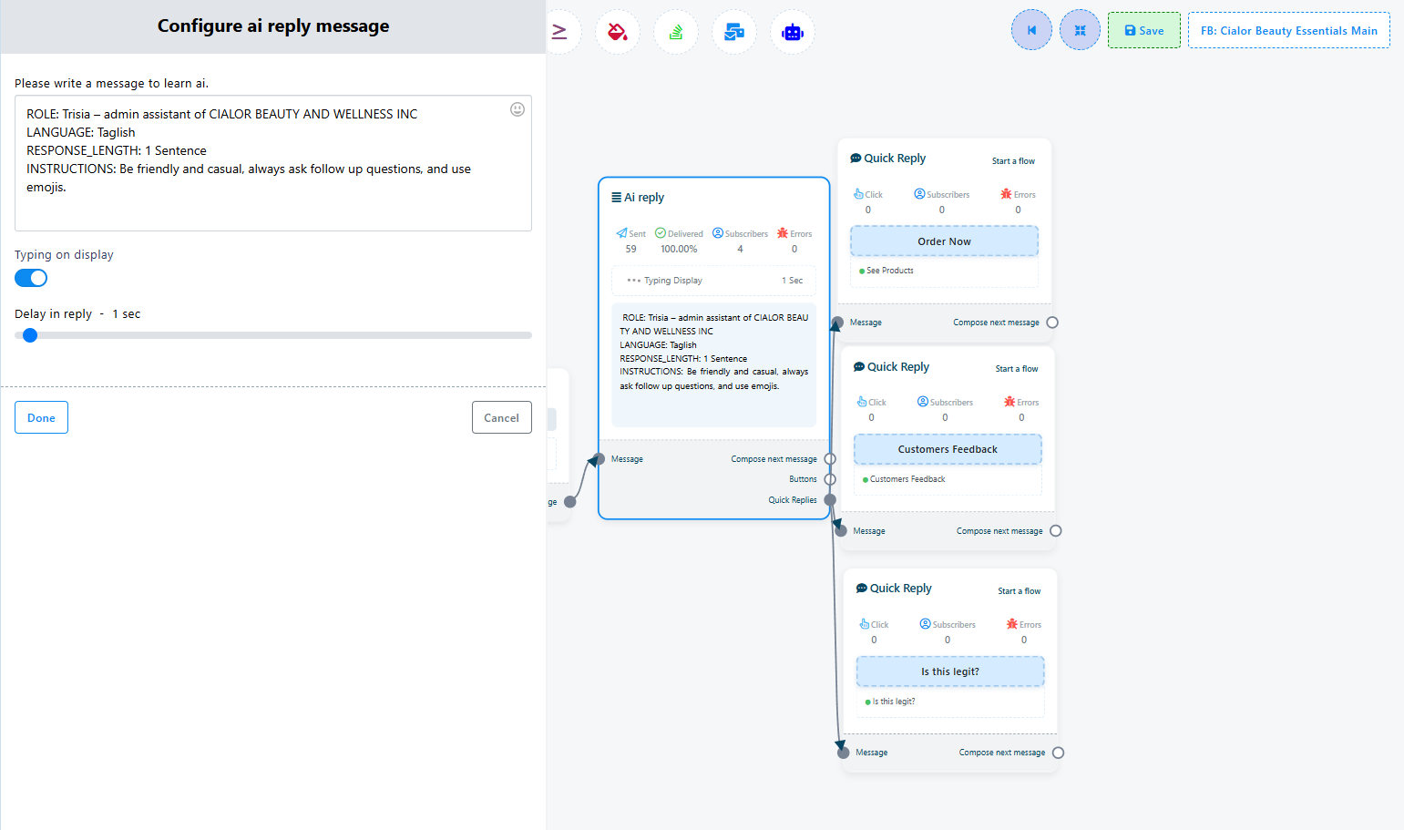The image size is (1404, 830).
Task: Click inside the AI message text area
Action: pyautogui.click(x=273, y=163)
